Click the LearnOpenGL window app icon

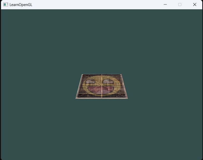(6, 5)
